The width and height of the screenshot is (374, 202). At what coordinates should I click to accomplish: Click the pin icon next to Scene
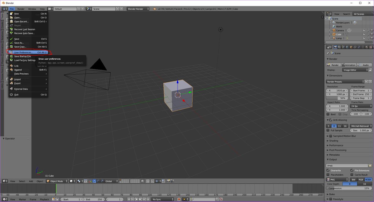pyautogui.click(x=328, y=53)
